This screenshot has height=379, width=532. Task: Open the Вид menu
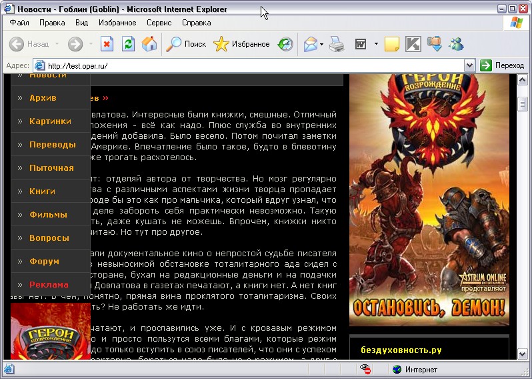pyautogui.click(x=82, y=23)
